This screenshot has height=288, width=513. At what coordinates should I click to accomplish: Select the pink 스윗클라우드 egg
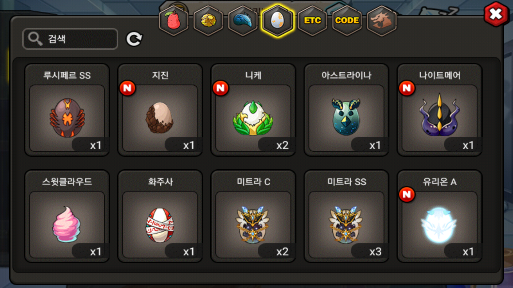(x=67, y=216)
